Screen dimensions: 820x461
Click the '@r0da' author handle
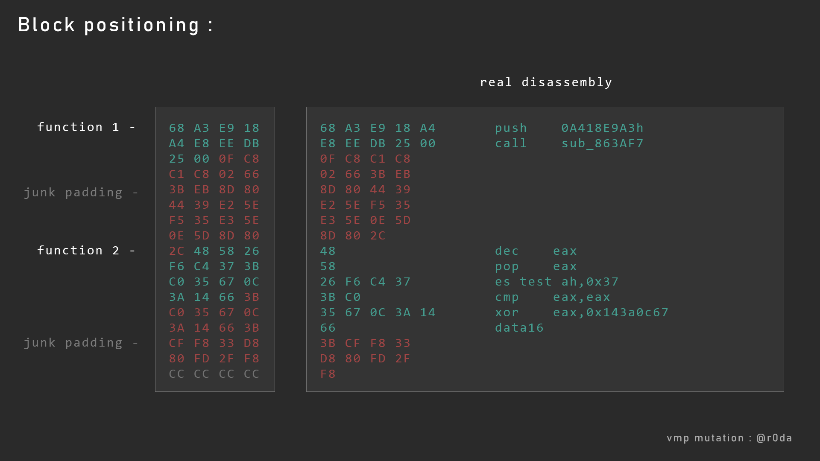(x=774, y=438)
